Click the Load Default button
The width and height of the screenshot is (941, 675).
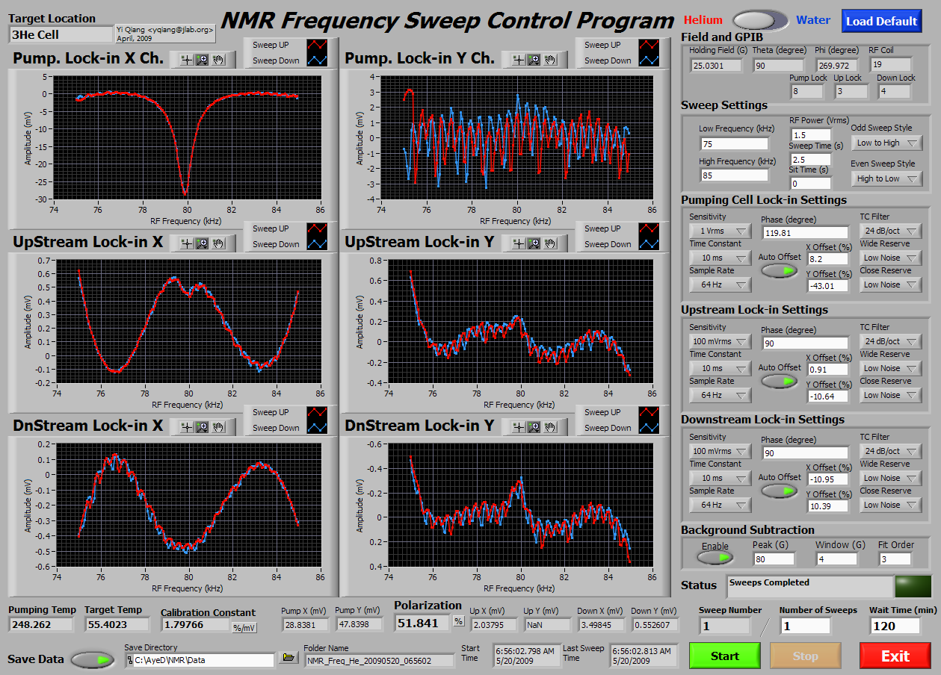(x=881, y=21)
